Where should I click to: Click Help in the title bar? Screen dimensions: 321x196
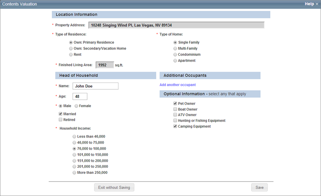[x=309, y=4]
